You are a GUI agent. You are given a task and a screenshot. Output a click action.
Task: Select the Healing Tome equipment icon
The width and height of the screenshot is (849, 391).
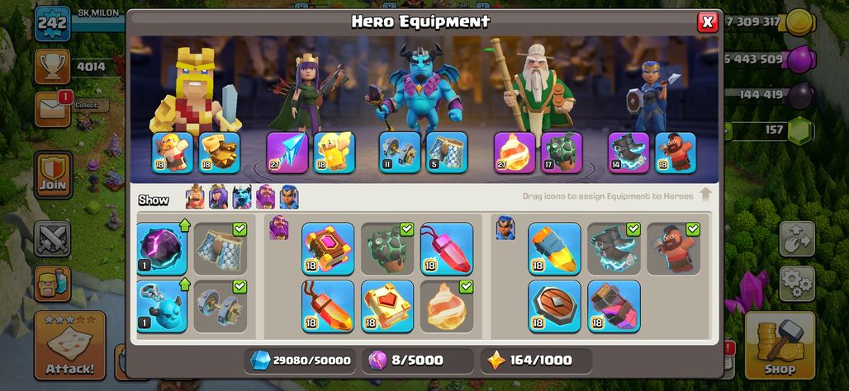click(387, 306)
